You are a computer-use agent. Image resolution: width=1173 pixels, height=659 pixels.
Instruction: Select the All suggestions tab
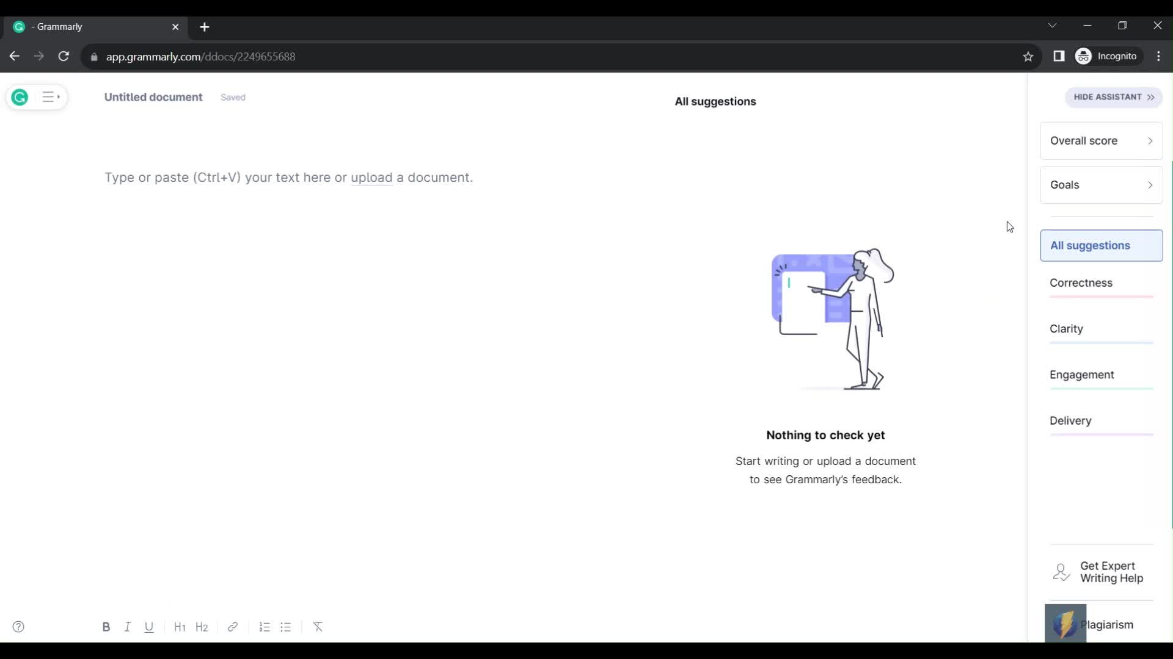(1101, 245)
